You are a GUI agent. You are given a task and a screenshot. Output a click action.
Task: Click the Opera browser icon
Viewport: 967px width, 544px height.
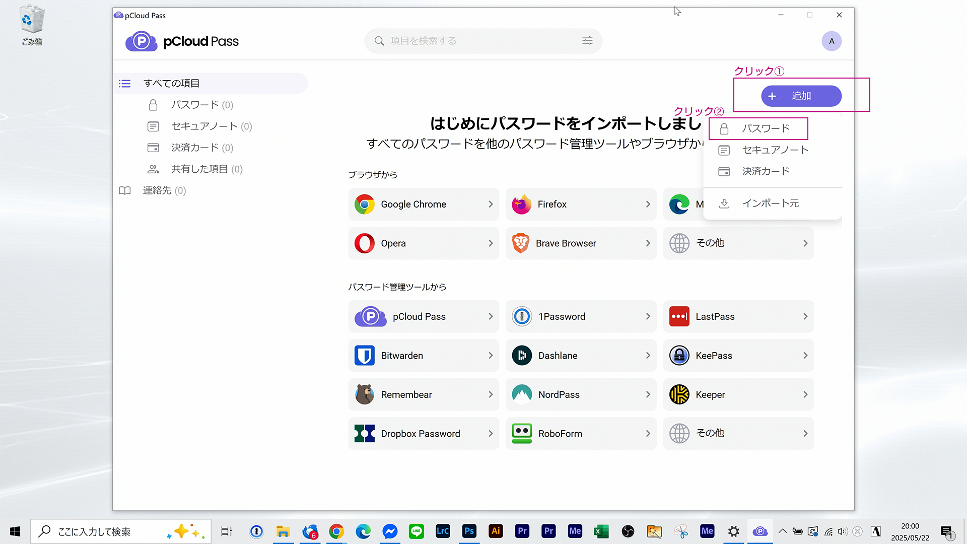(364, 243)
